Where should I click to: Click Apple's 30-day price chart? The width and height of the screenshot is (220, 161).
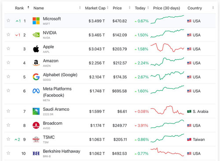pos(167,48)
